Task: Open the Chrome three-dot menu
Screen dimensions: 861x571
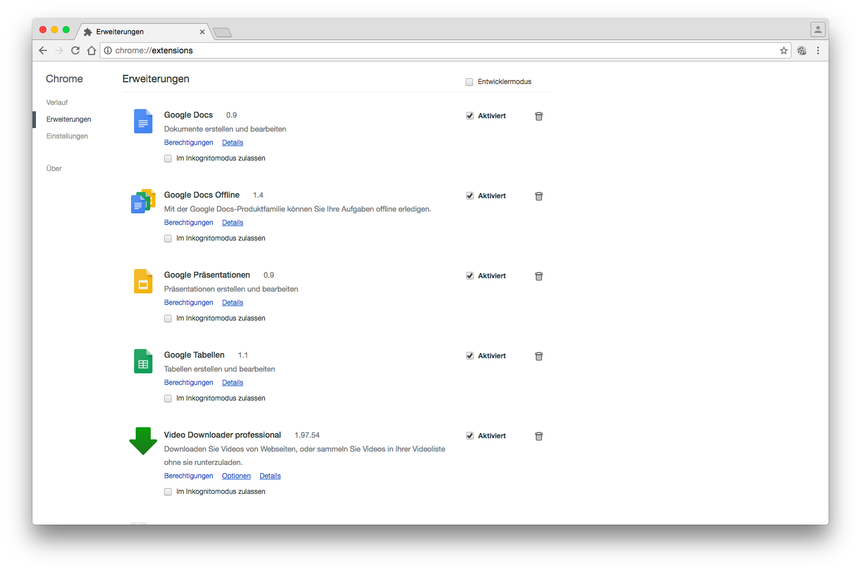Action: (818, 50)
